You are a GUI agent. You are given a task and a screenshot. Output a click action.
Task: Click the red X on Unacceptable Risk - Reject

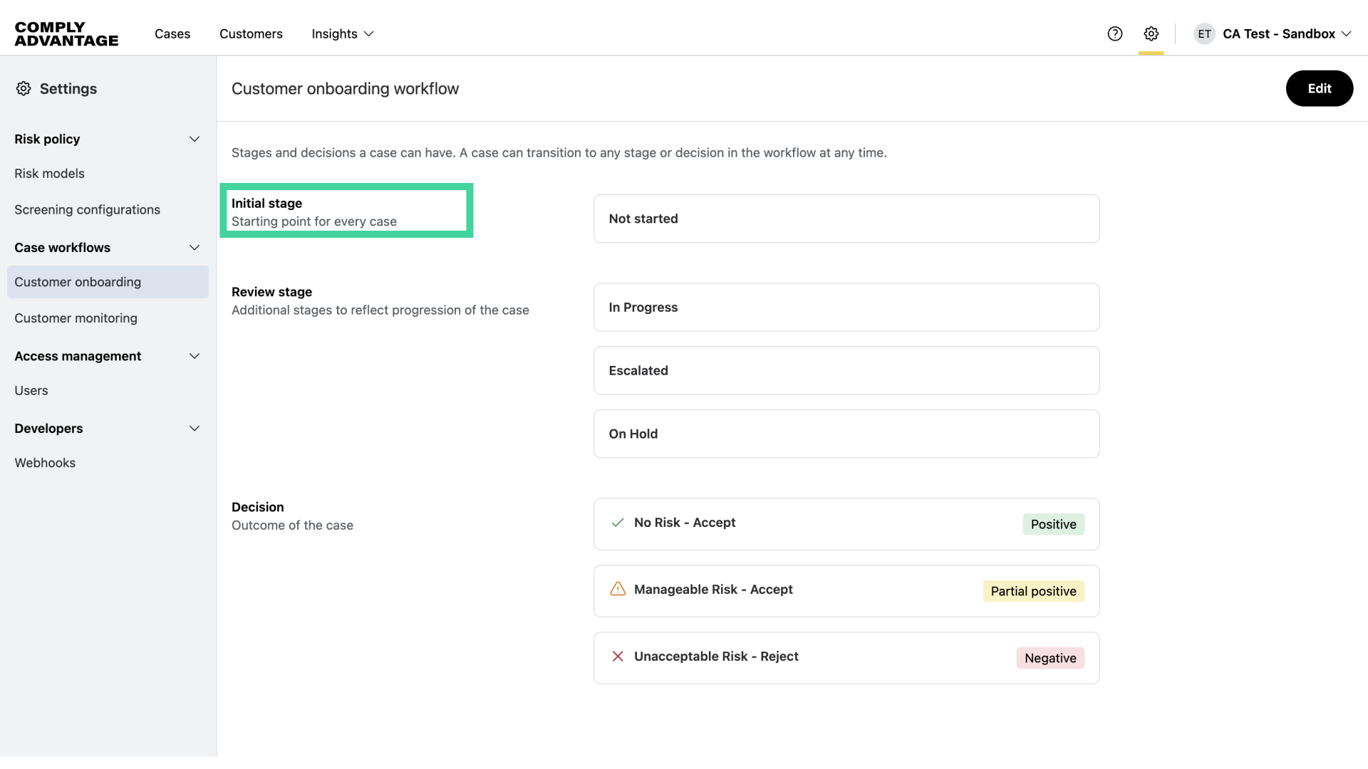coord(618,656)
